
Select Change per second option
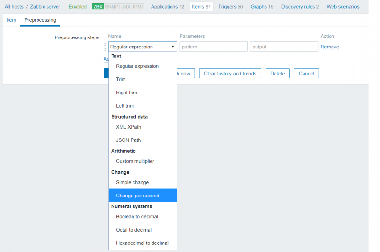[x=138, y=196]
